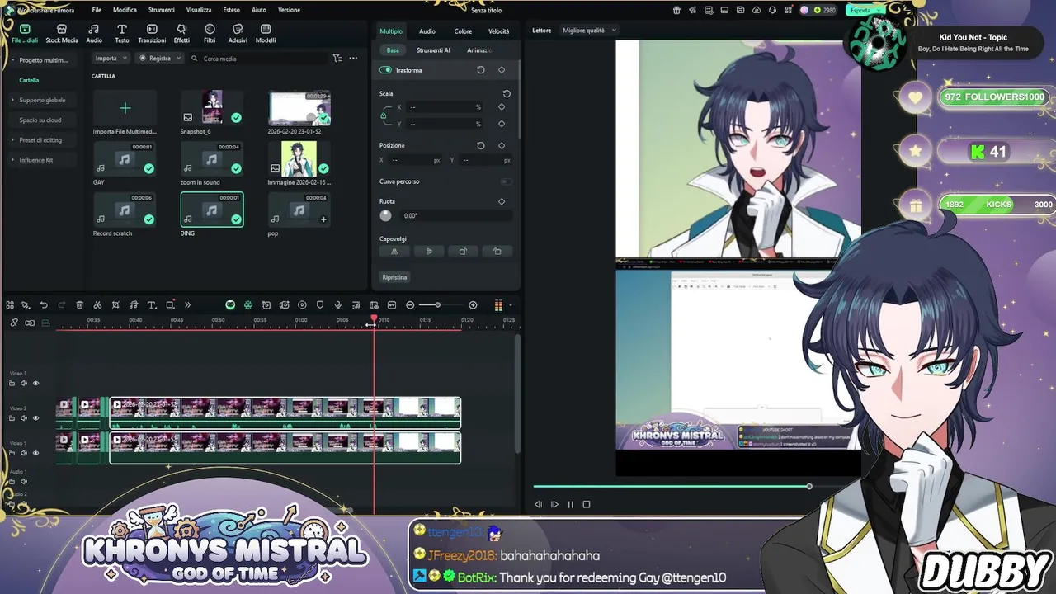Mute the Video 3 track
Image resolution: width=1056 pixels, height=594 pixels.
(23, 383)
